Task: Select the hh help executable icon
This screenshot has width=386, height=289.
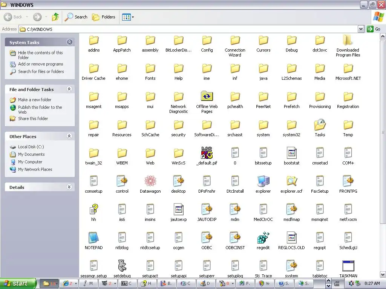Action: pyautogui.click(x=93, y=209)
